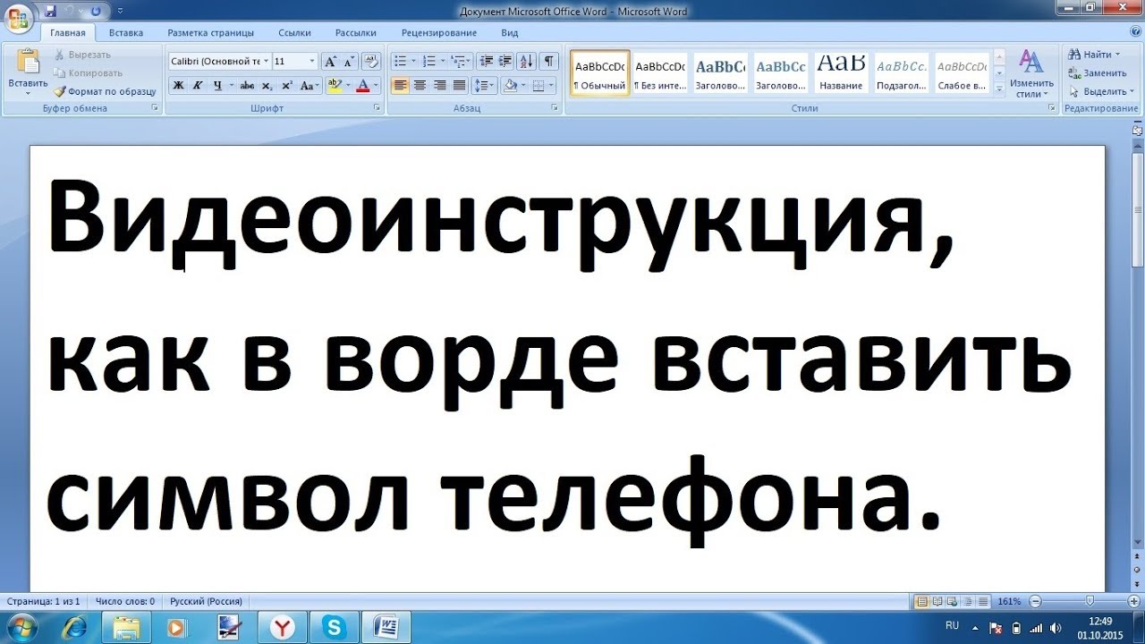
Task: Increase paragraph indent
Action: [x=505, y=62]
